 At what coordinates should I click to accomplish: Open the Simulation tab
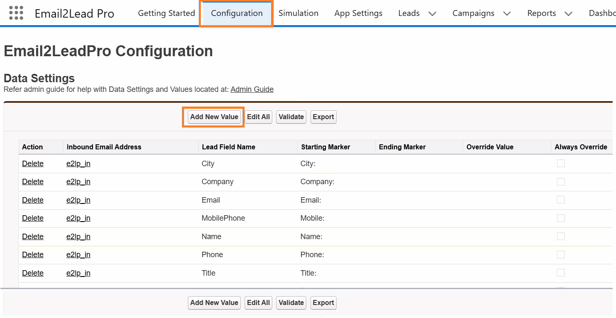pyautogui.click(x=298, y=13)
